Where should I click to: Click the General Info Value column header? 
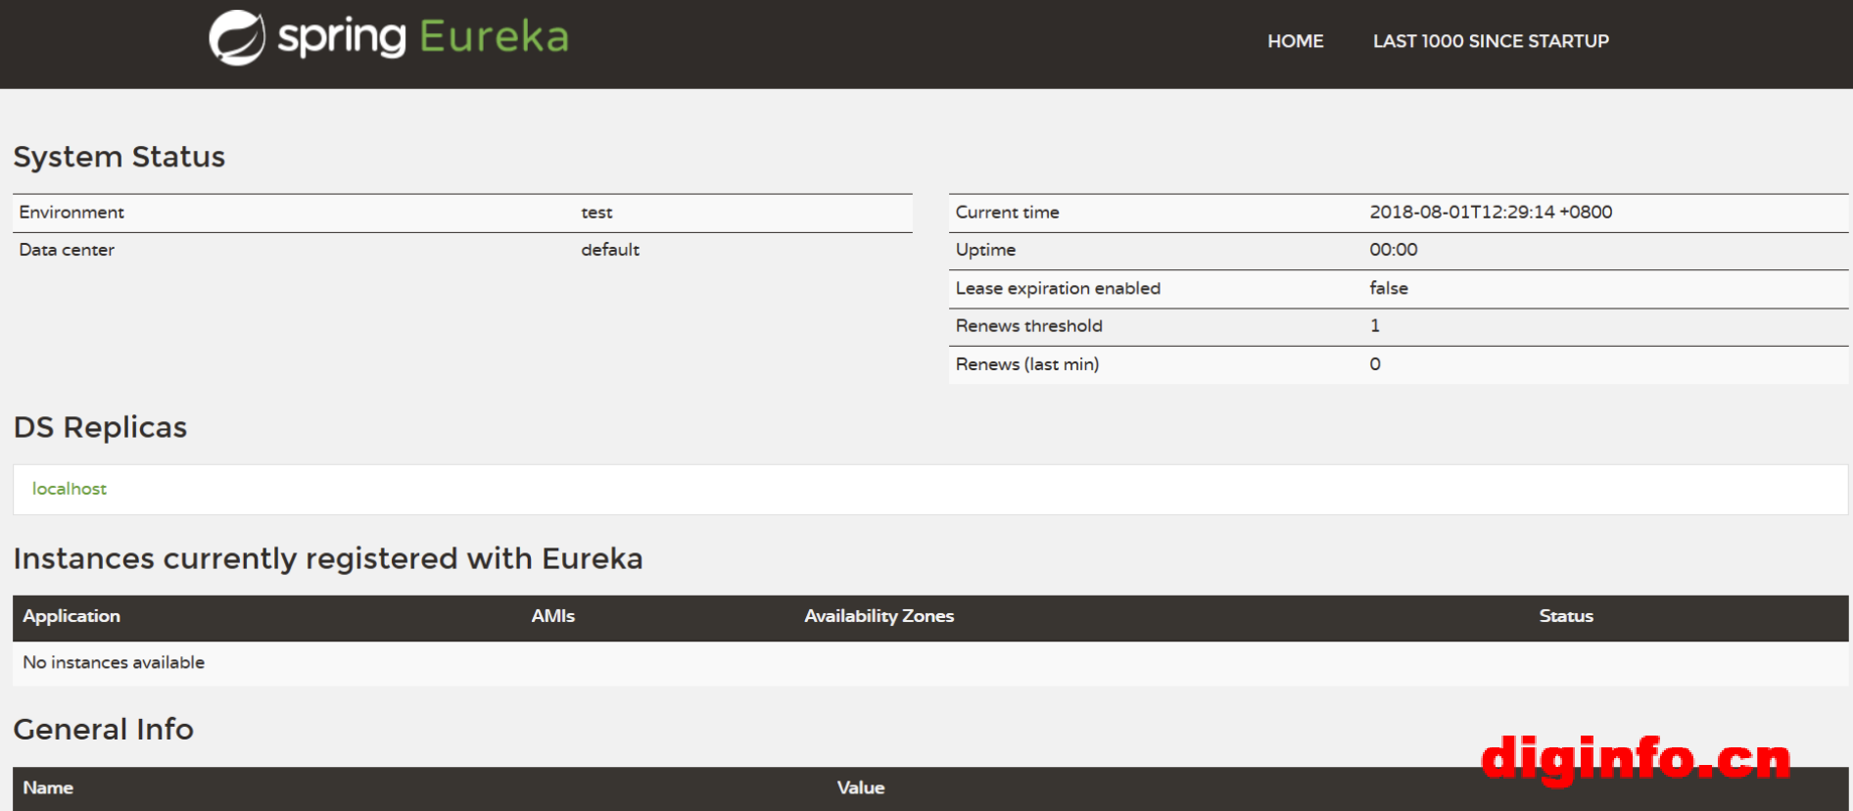(x=860, y=787)
